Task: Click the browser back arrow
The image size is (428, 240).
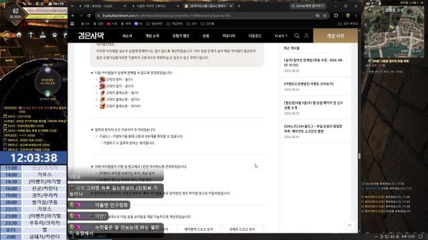Action: [x=73, y=16]
